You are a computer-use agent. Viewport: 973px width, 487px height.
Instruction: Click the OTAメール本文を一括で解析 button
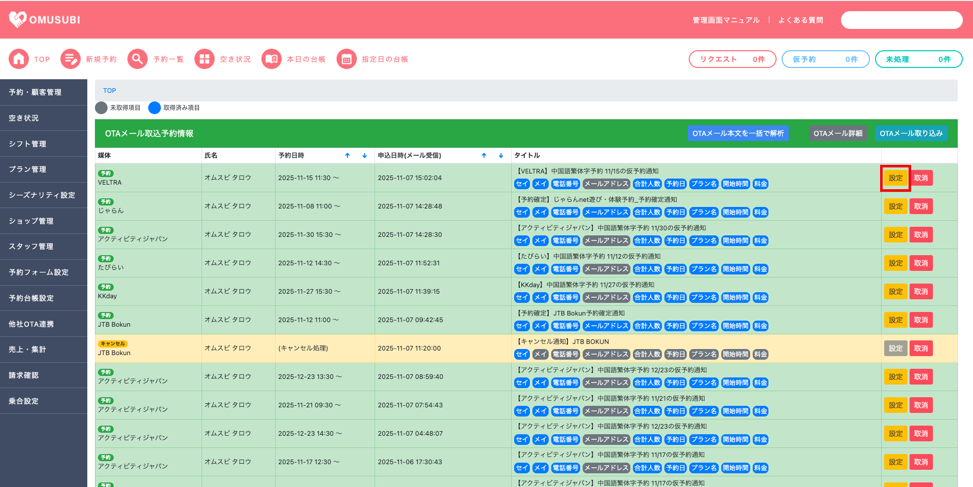(738, 133)
